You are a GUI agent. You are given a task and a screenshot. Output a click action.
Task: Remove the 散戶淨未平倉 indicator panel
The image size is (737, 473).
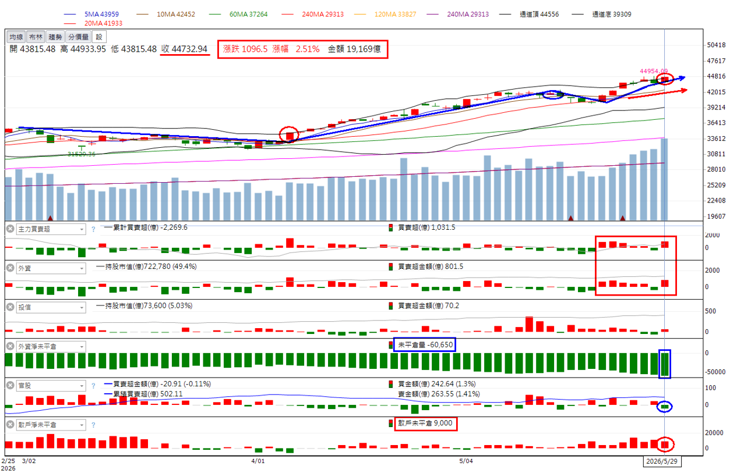point(10,424)
